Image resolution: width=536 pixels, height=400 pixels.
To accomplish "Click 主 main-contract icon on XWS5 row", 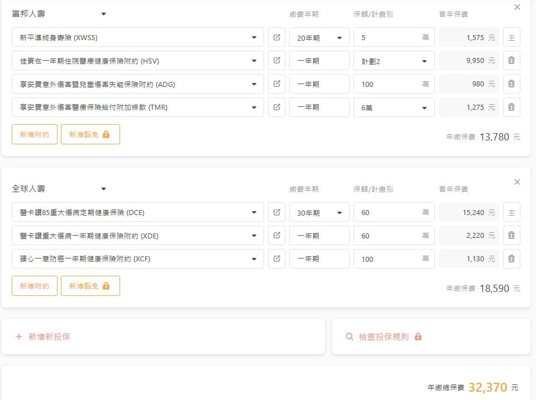I will tap(511, 37).
